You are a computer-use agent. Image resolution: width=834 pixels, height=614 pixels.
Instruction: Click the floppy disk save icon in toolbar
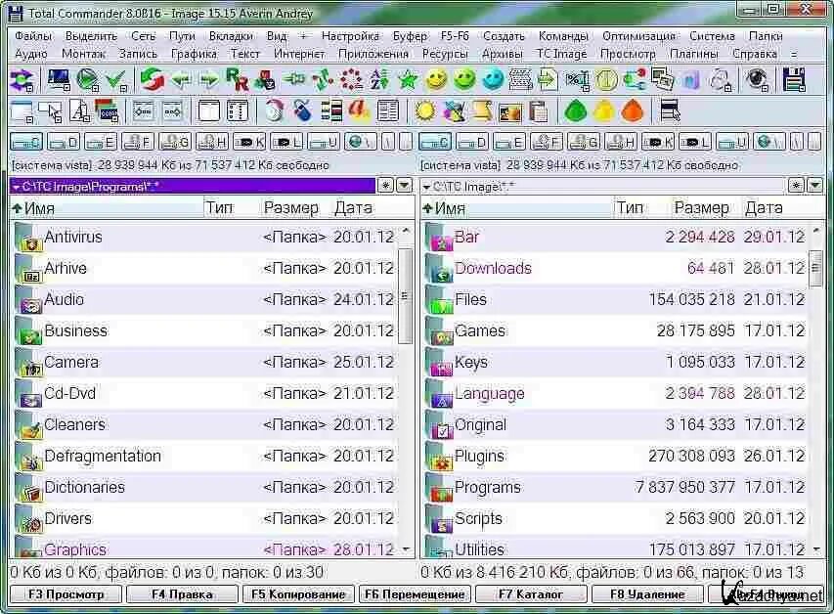click(x=794, y=80)
